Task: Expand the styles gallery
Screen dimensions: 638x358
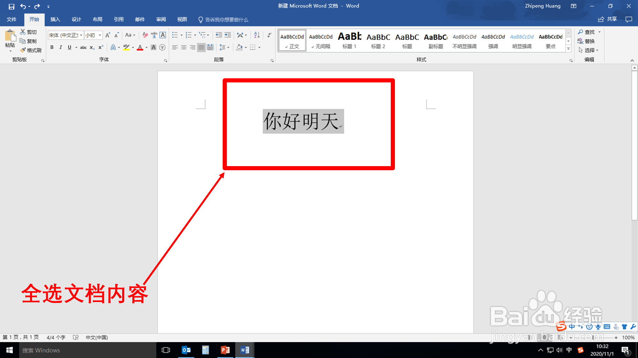Action: click(568, 49)
